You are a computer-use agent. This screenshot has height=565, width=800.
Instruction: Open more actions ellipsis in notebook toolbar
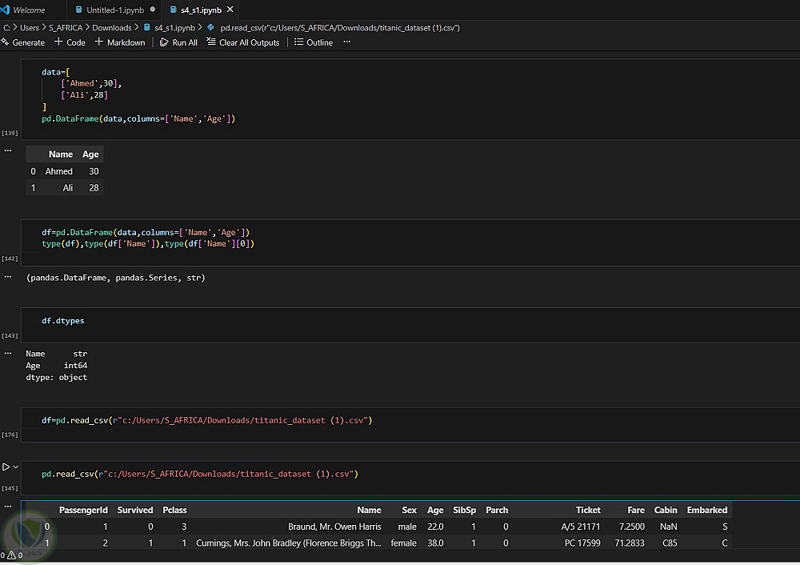pyautogui.click(x=346, y=42)
